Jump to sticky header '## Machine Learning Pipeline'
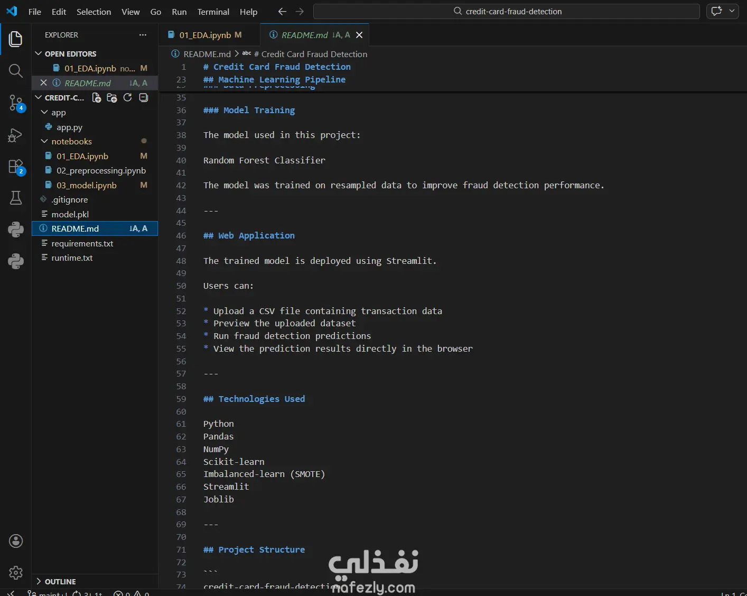Screen dimensions: 747x596 coord(274,79)
